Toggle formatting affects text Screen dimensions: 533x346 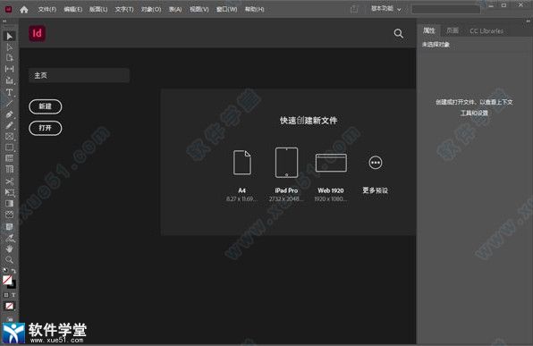(x=13, y=295)
